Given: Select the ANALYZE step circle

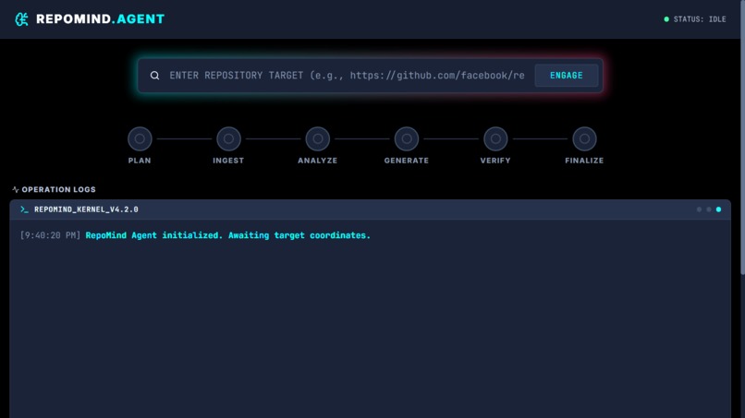Looking at the screenshot, I should point(317,139).
